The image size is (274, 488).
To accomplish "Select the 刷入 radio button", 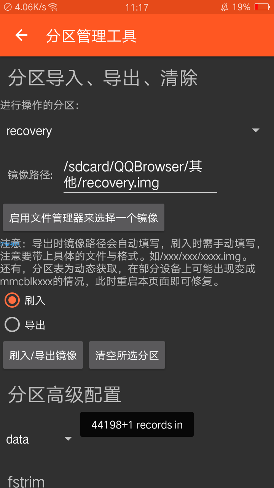I will 12,300.
